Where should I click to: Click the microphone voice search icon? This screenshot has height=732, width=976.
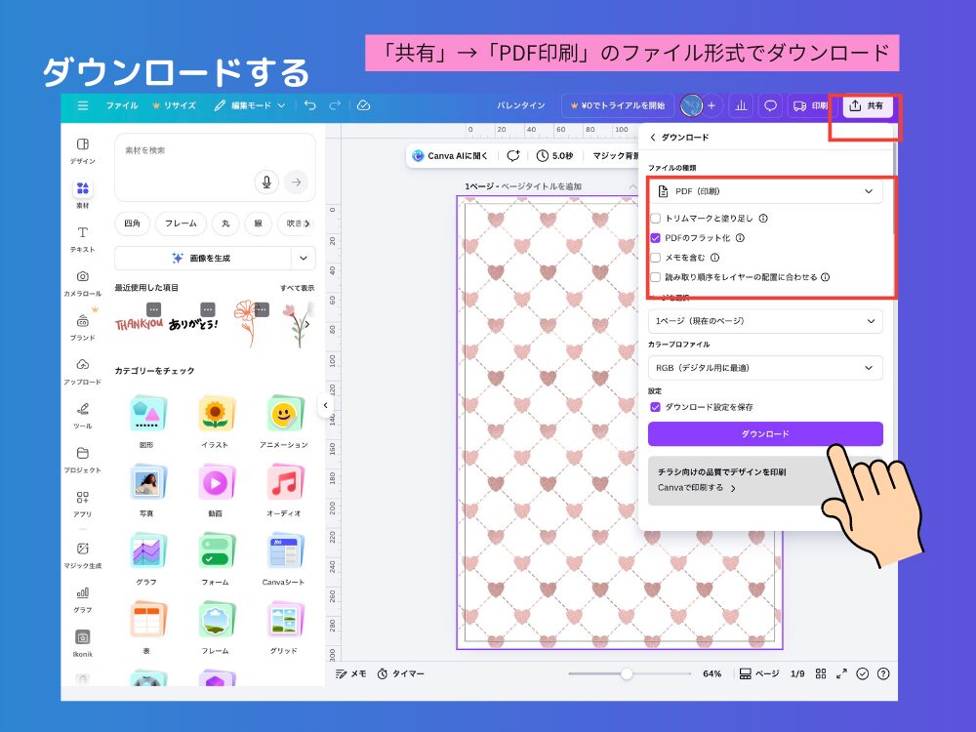coord(264,182)
